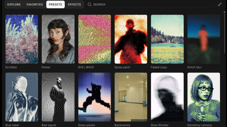The width and height of the screenshot is (227, 127).
Task: Select the BVEL WAVE preset thumbnail
Action: click(95, 39)
